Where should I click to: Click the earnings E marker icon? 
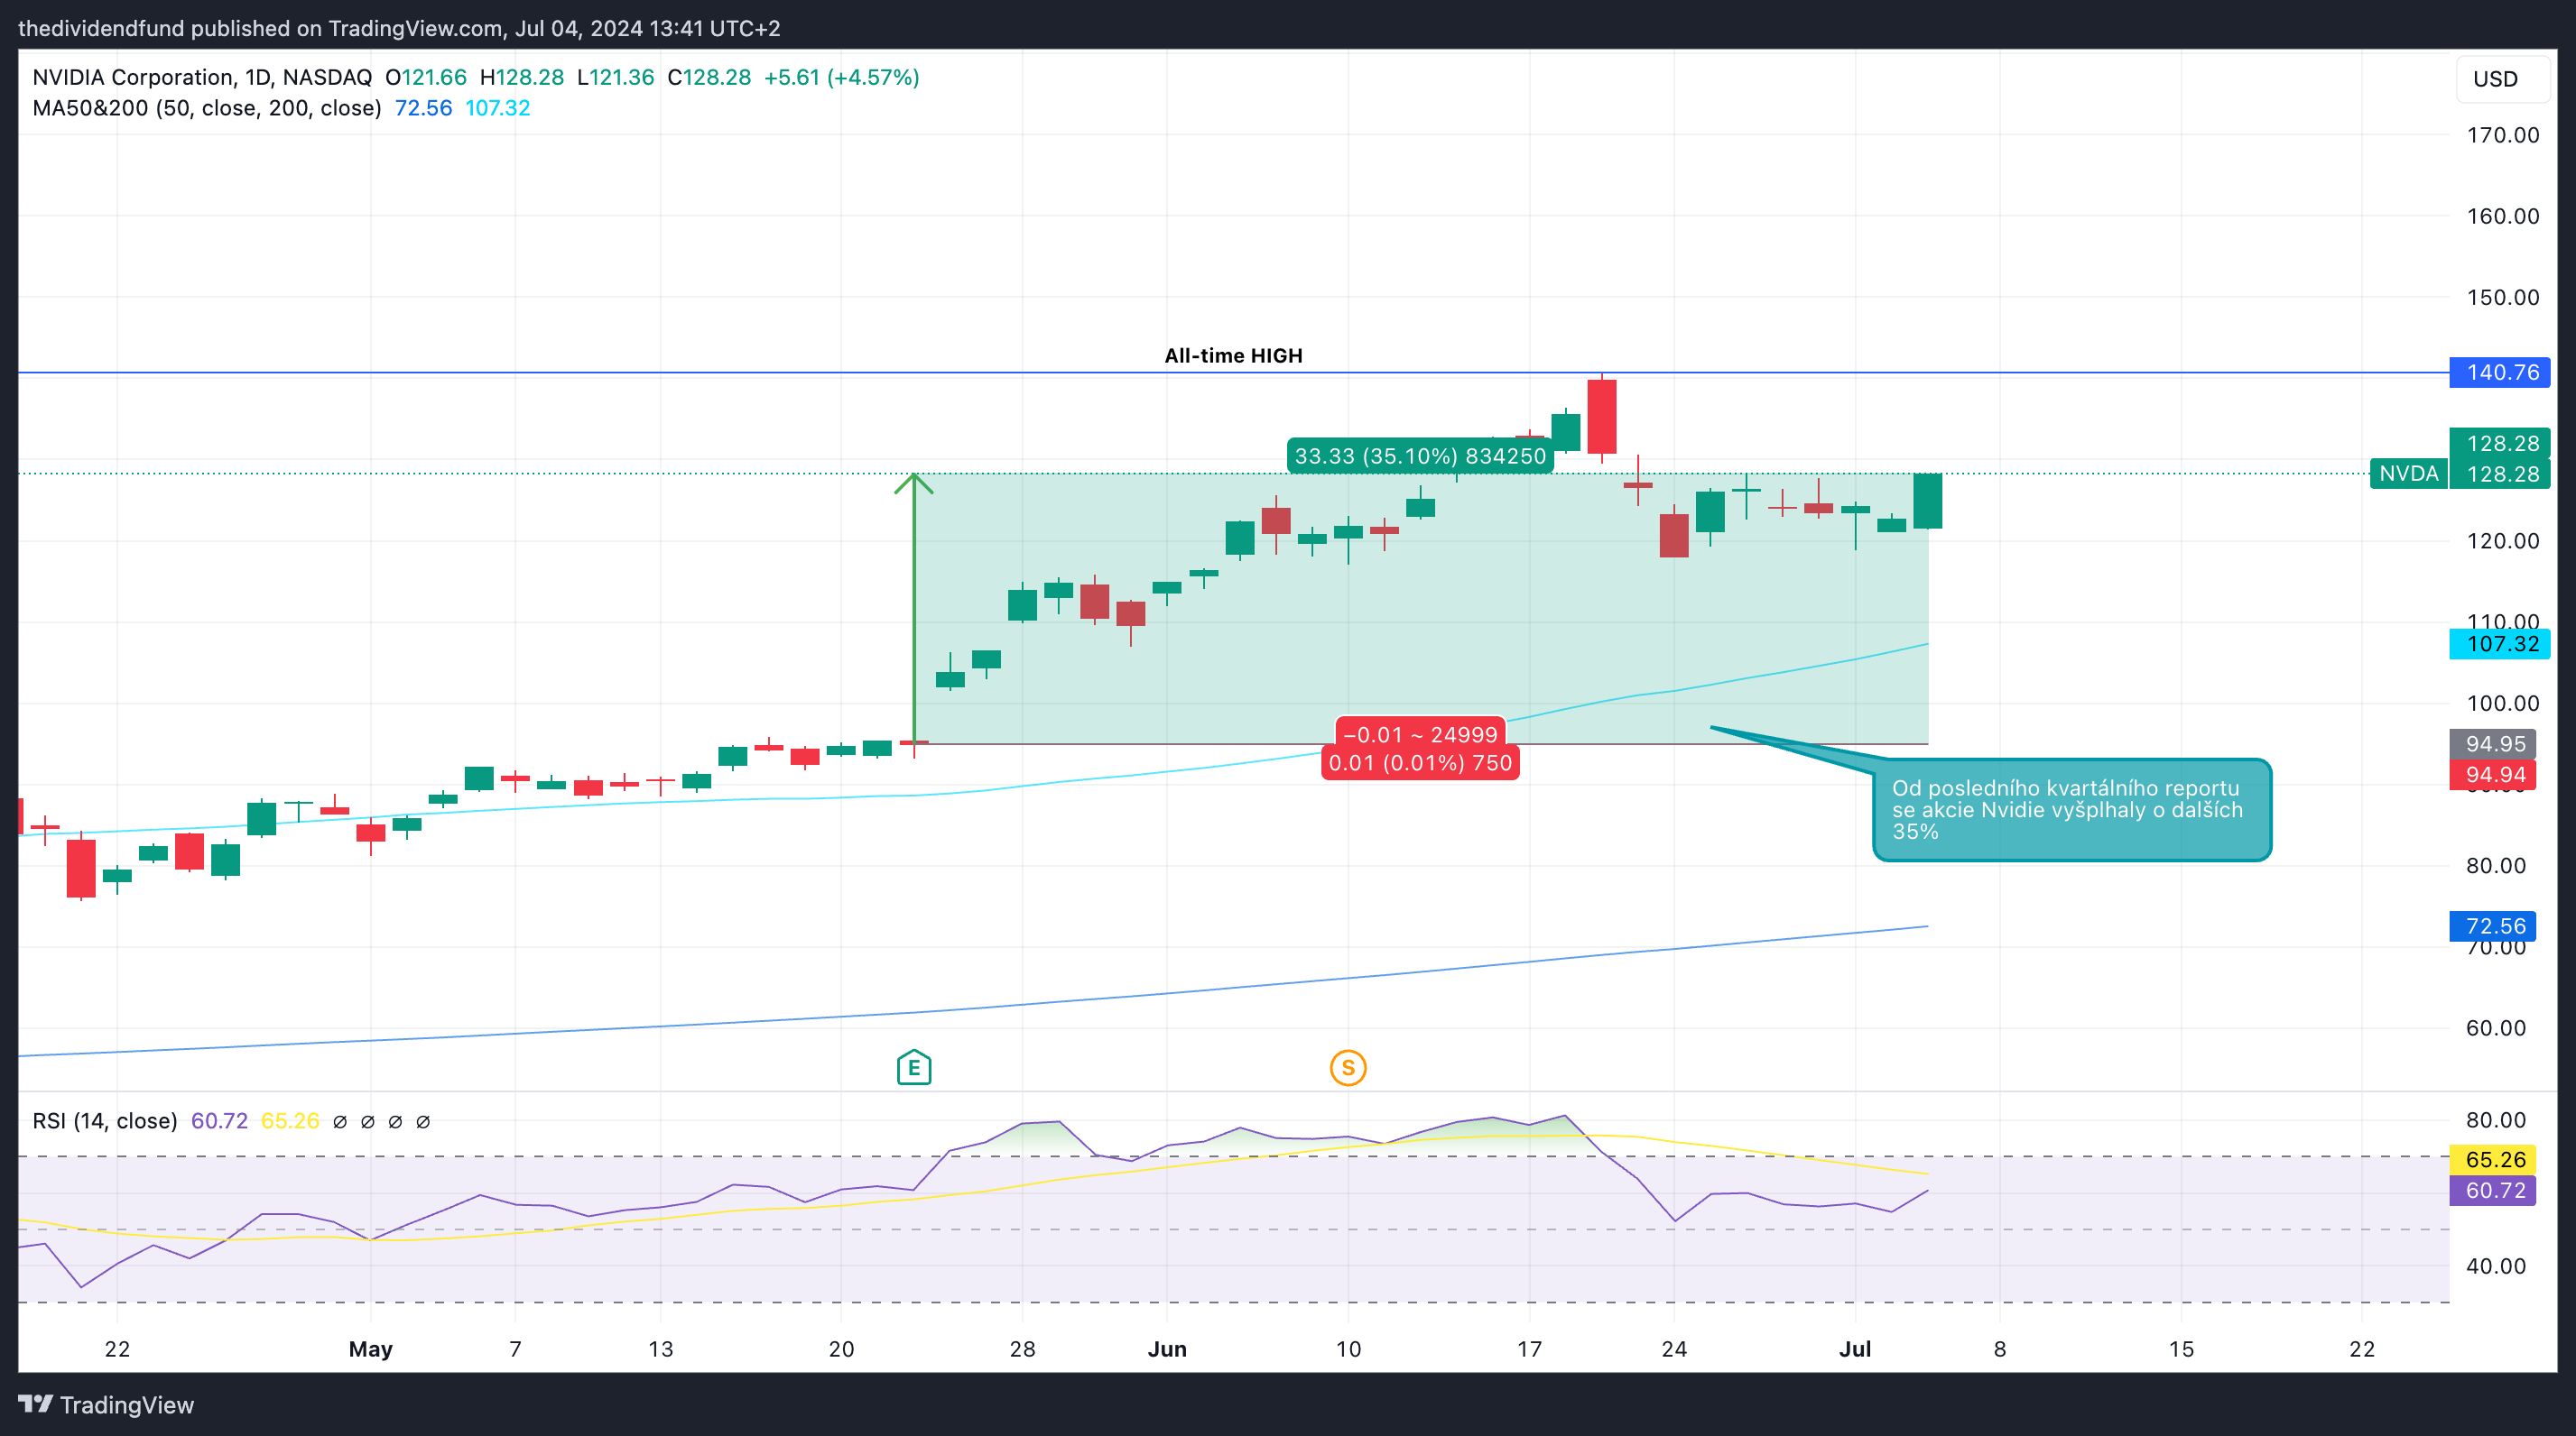coord(914,1067)
